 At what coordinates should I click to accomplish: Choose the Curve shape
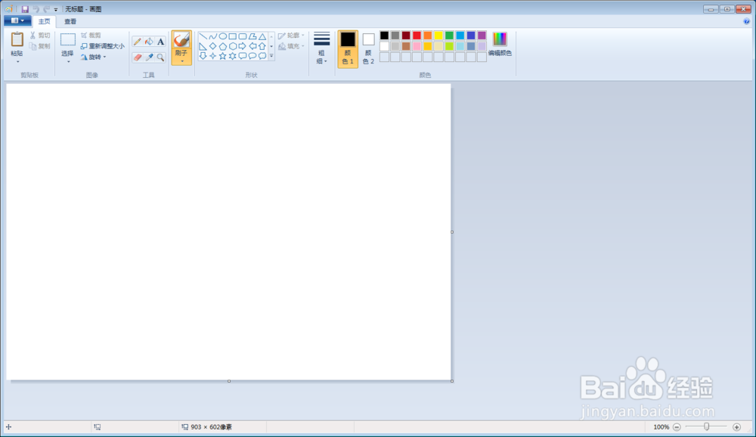pos(212,36)
